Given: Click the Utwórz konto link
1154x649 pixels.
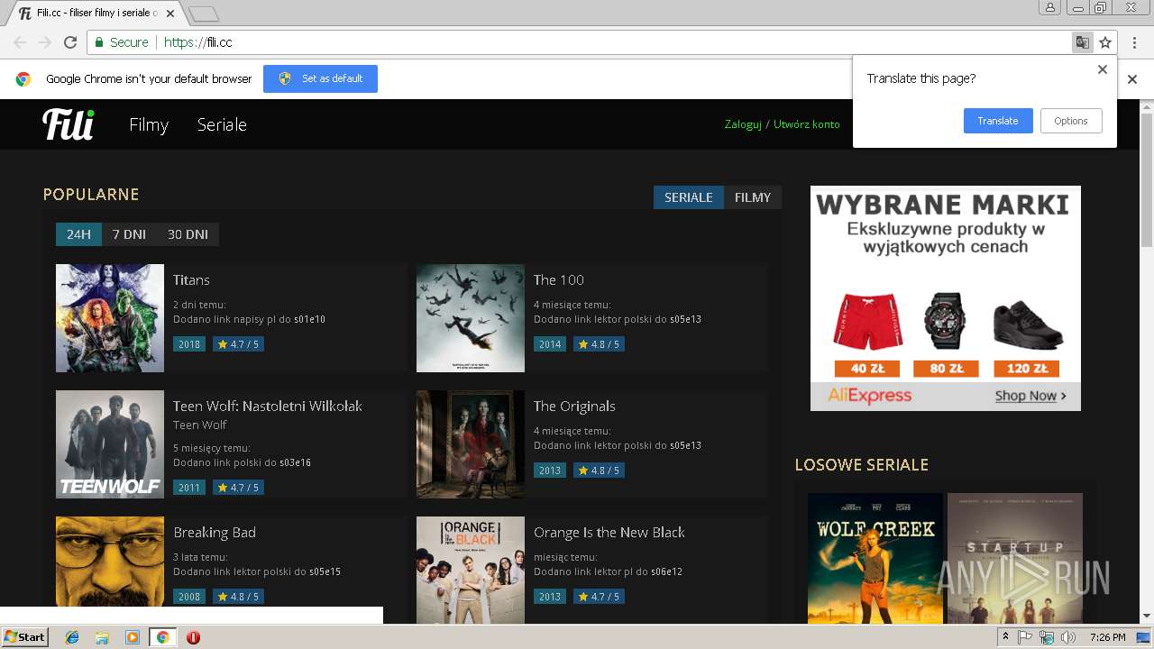Looking at the screenshot, I should click(807, 124).
